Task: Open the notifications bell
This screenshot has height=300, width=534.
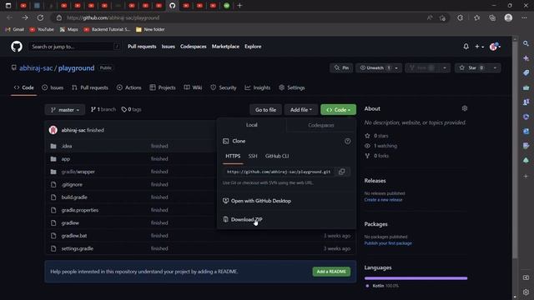Action: (x=466, y=47)
